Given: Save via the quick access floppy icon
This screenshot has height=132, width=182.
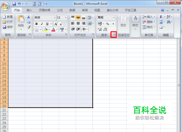Looking at the screenshot, I should click(14, 4).
